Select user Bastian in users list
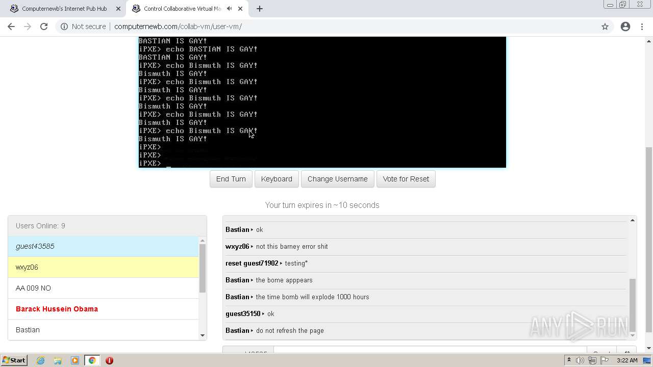This screenshot has width=653, height=367. click(103, 330)
